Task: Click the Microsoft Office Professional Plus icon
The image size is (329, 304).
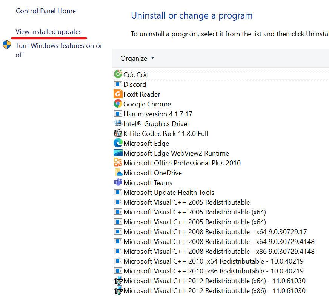Action: tap(118, 162)
